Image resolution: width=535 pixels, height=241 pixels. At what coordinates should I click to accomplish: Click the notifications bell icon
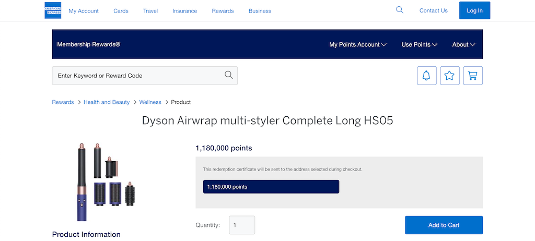click(426, 76)
